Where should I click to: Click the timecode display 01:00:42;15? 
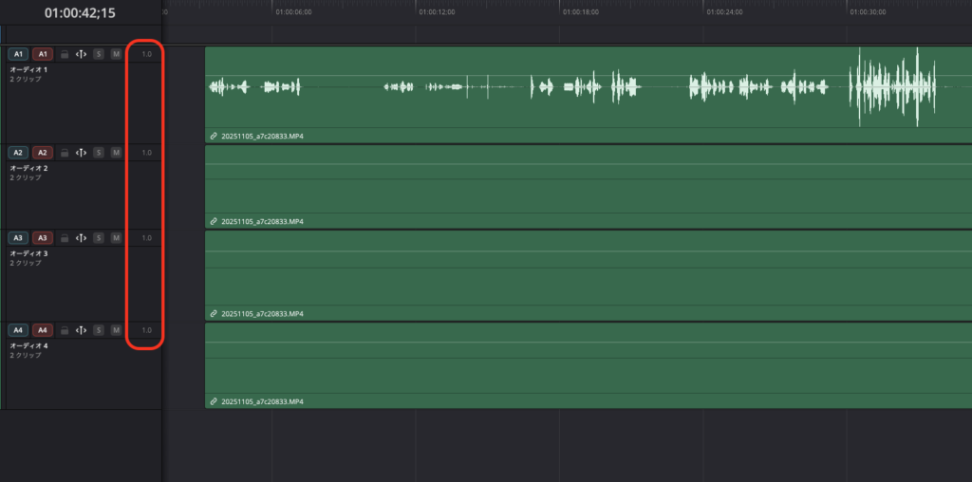[x=81, y=13]
